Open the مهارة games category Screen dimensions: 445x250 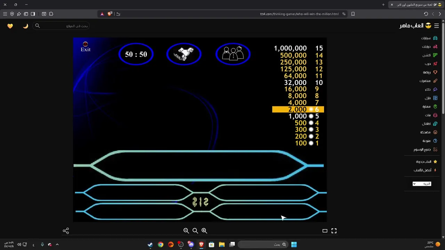coord(430,107)
